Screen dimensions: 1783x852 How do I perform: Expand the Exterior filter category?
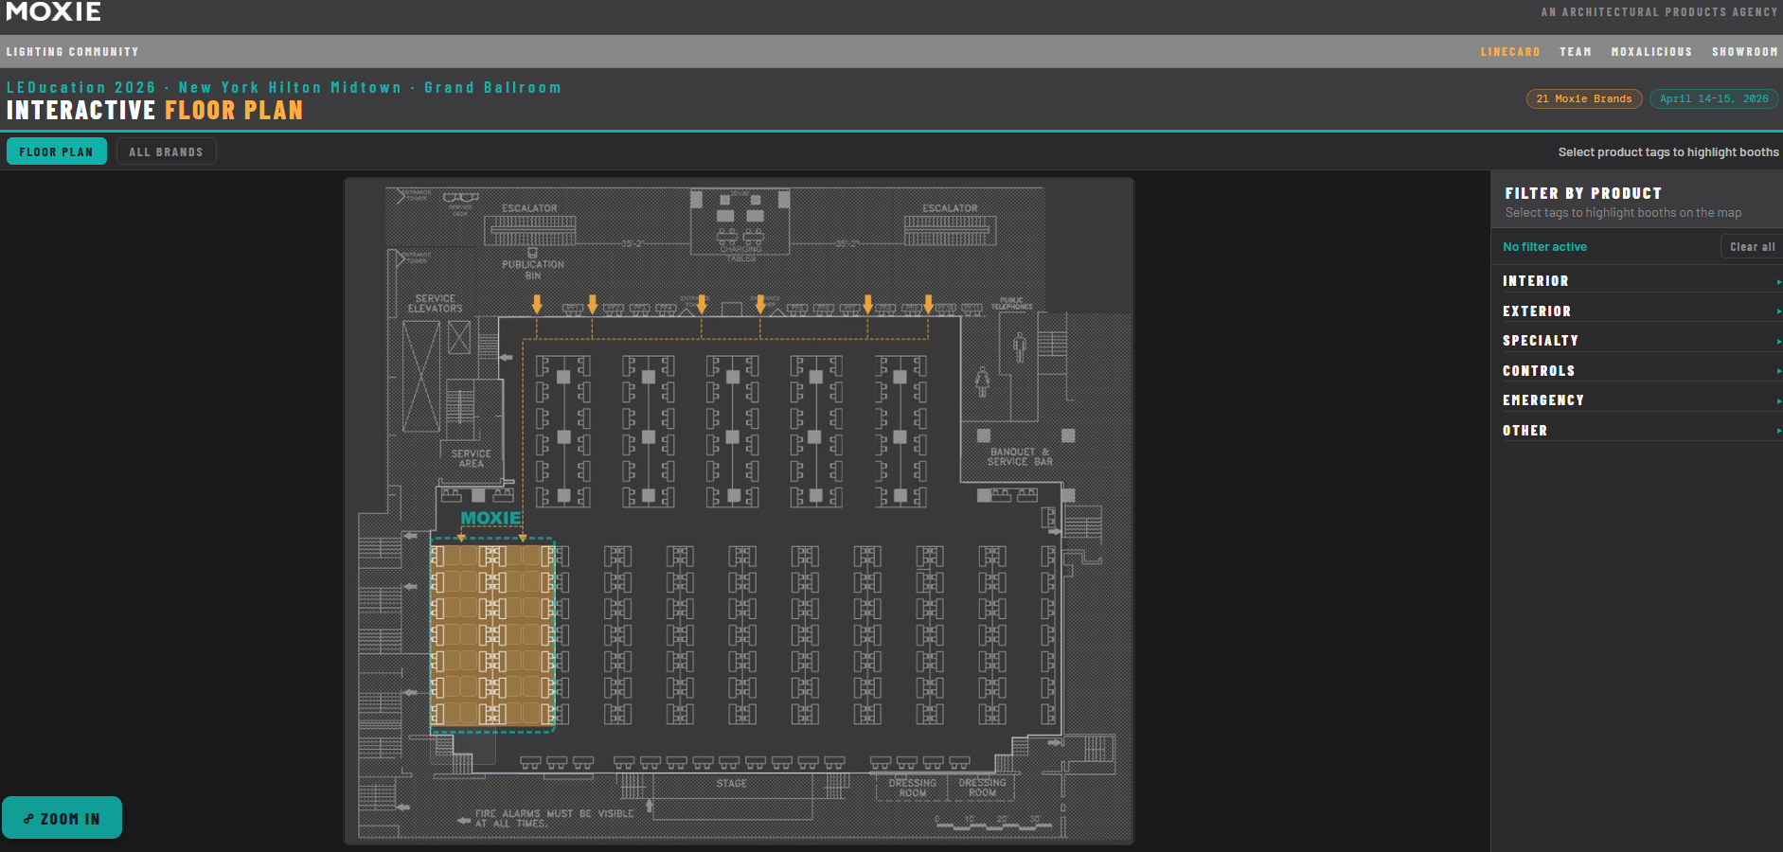1641,311
